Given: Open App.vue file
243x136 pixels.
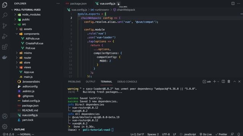Looking at the screenshot, I should coord(29,72).
